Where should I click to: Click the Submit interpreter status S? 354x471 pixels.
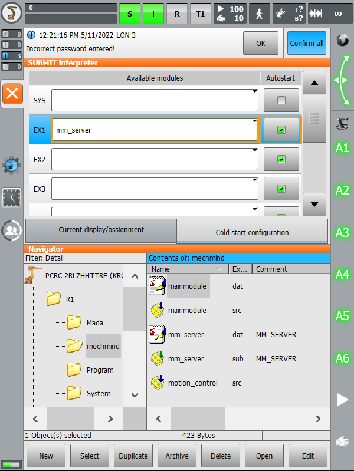click(x=130, y=14)
